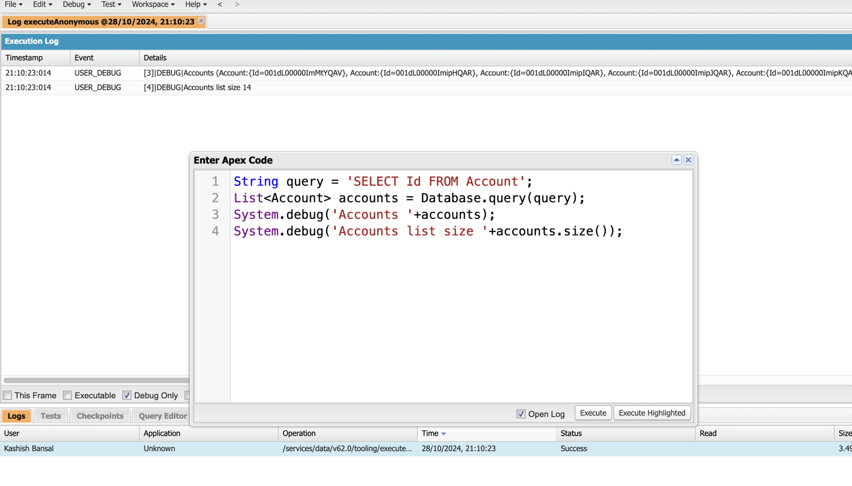Disable the Debug Only filter
852x486 pixels.
127,395
